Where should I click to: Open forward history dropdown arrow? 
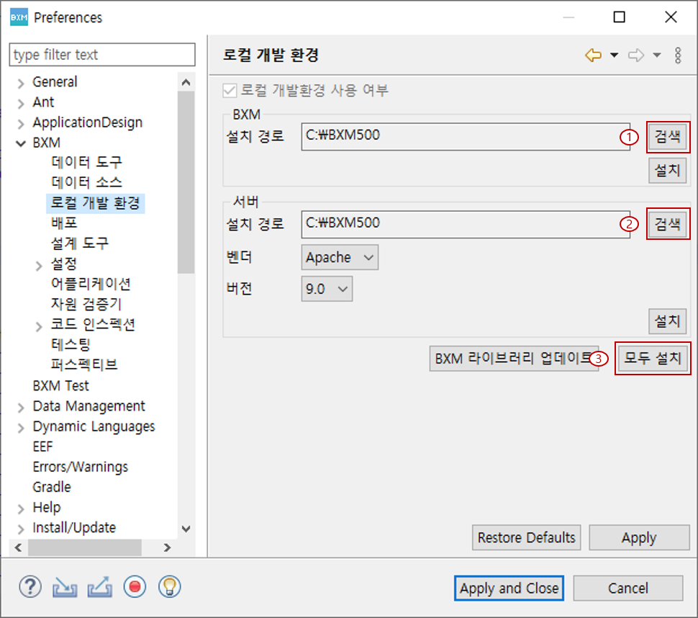click(657, 55)
